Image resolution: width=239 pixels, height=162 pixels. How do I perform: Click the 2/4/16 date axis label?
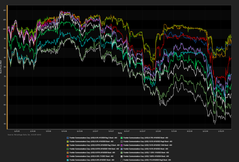(x=33, y=131)
